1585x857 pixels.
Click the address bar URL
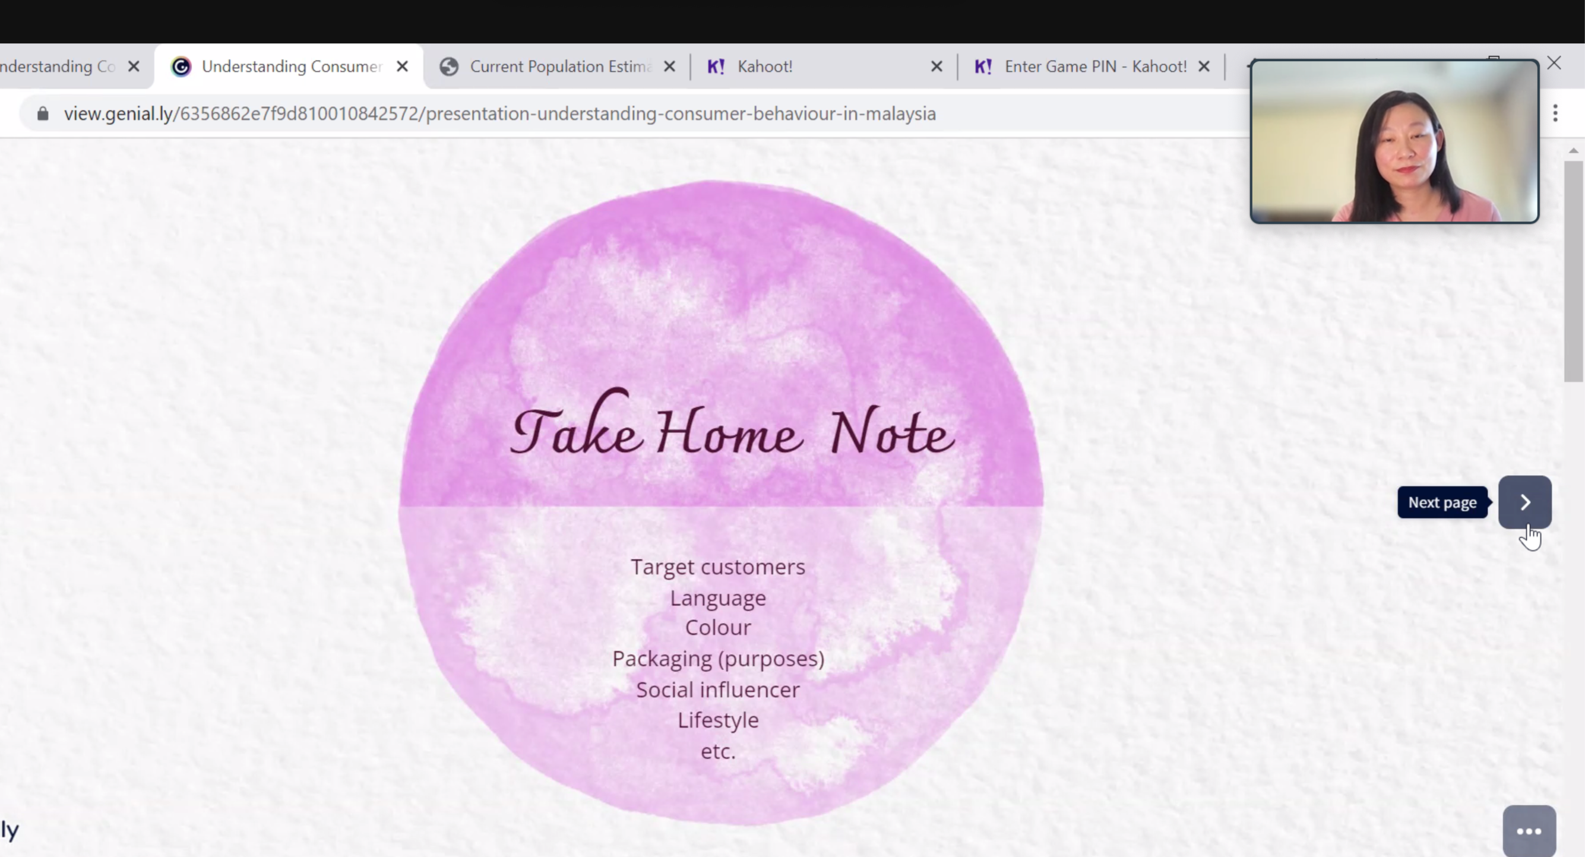point(498,114)
